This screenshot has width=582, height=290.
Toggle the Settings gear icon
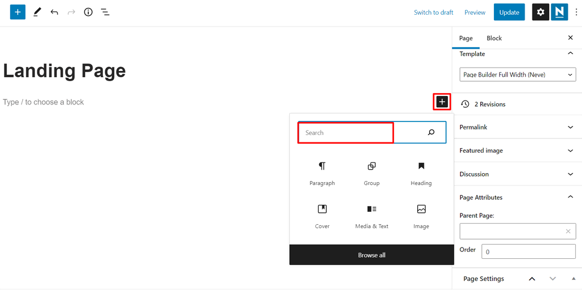coord(541,12)
